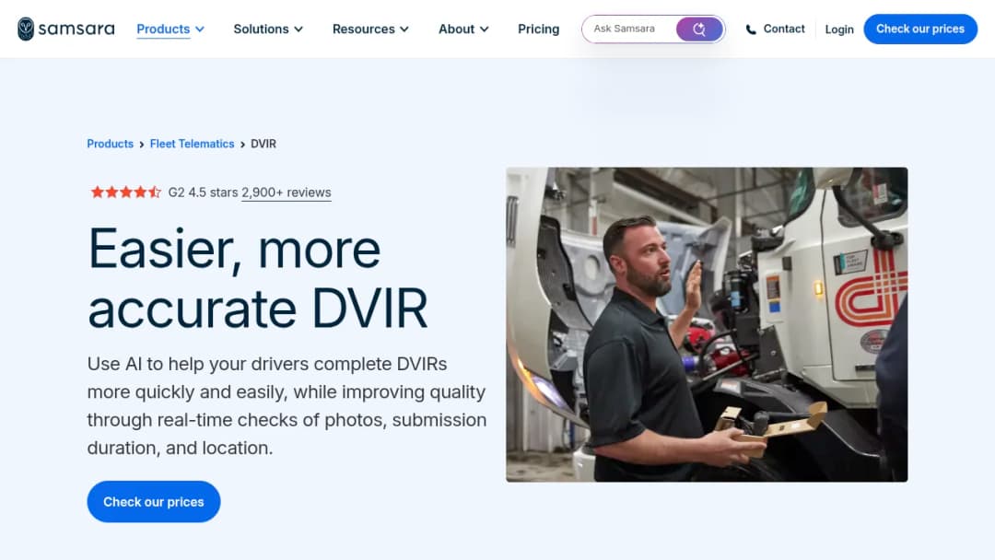Click the G2 star rating icons

125,192
